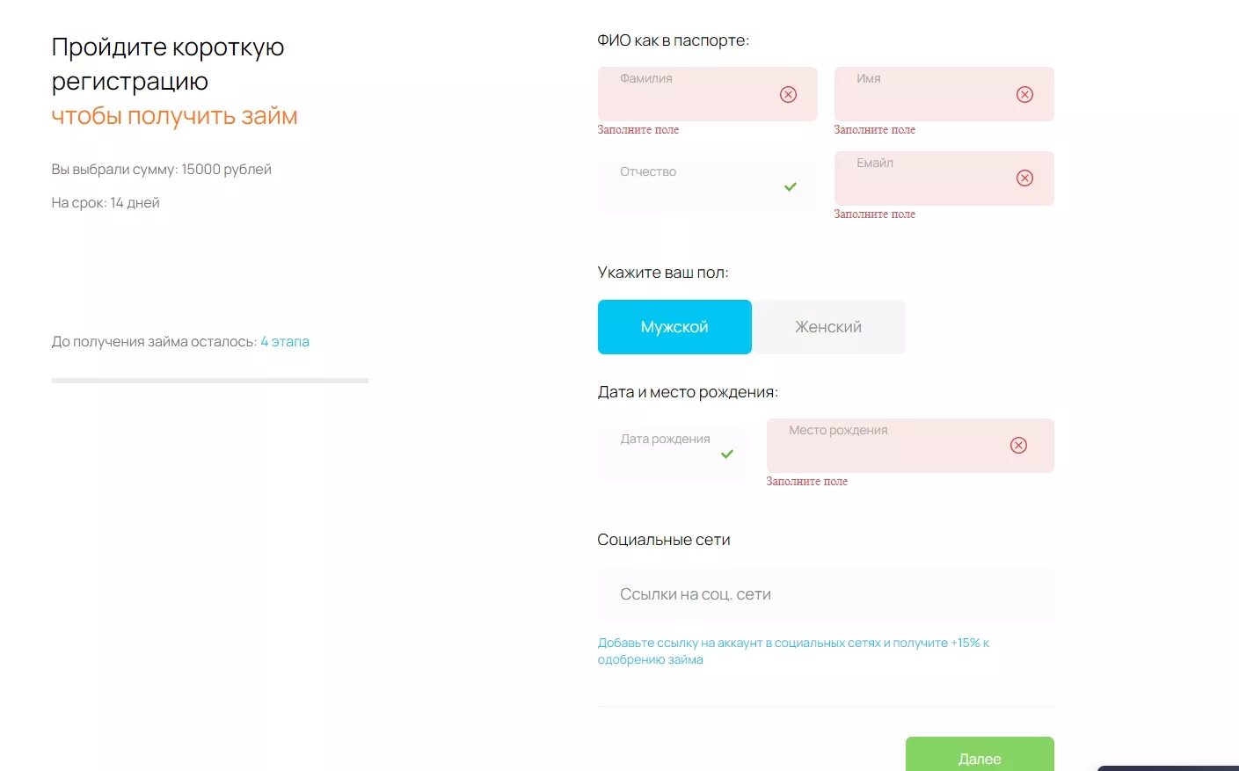Click the green checkmark in Отчество field
The image size is (1239, 771).
pyautogui.click(x=790, y=187)
